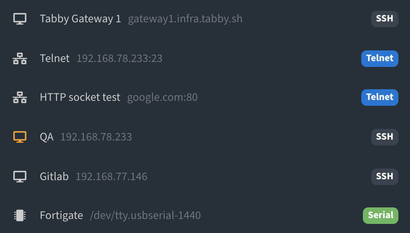Click the SSH badge on the QA row

pos(385,137)
